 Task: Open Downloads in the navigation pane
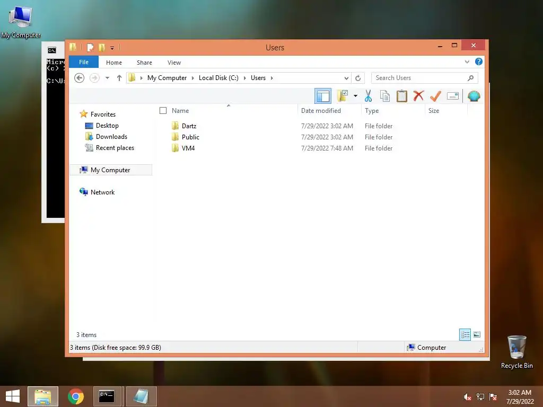(x=111, y=137)
